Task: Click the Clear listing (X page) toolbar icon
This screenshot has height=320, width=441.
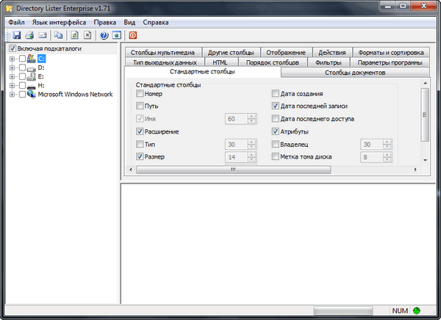Action: coord(87,35)
